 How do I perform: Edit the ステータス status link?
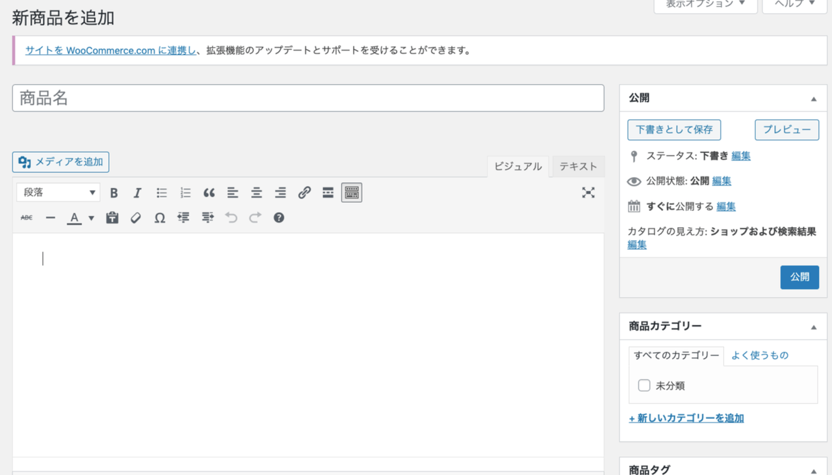(x=741, y=156)
